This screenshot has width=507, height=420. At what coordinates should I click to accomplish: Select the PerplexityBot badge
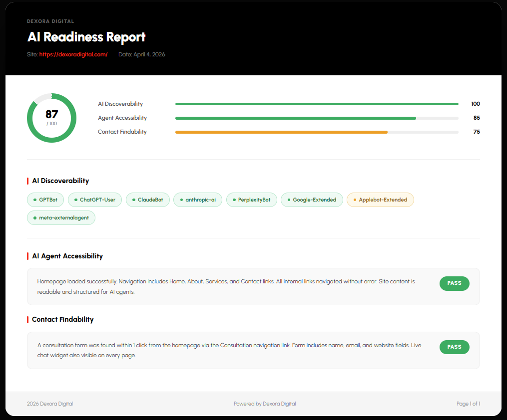[251, 200]
